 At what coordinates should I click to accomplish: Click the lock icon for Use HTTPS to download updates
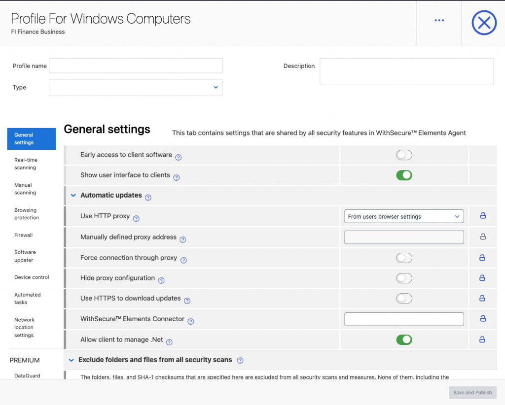(x=482, y=298)
